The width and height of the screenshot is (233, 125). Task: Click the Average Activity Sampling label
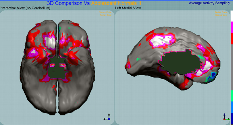[x=209, y=3]
